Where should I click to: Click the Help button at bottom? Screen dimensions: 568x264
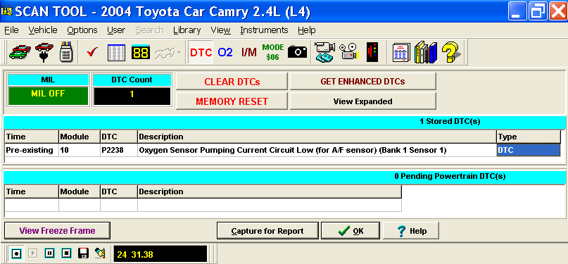coord(411,231)
